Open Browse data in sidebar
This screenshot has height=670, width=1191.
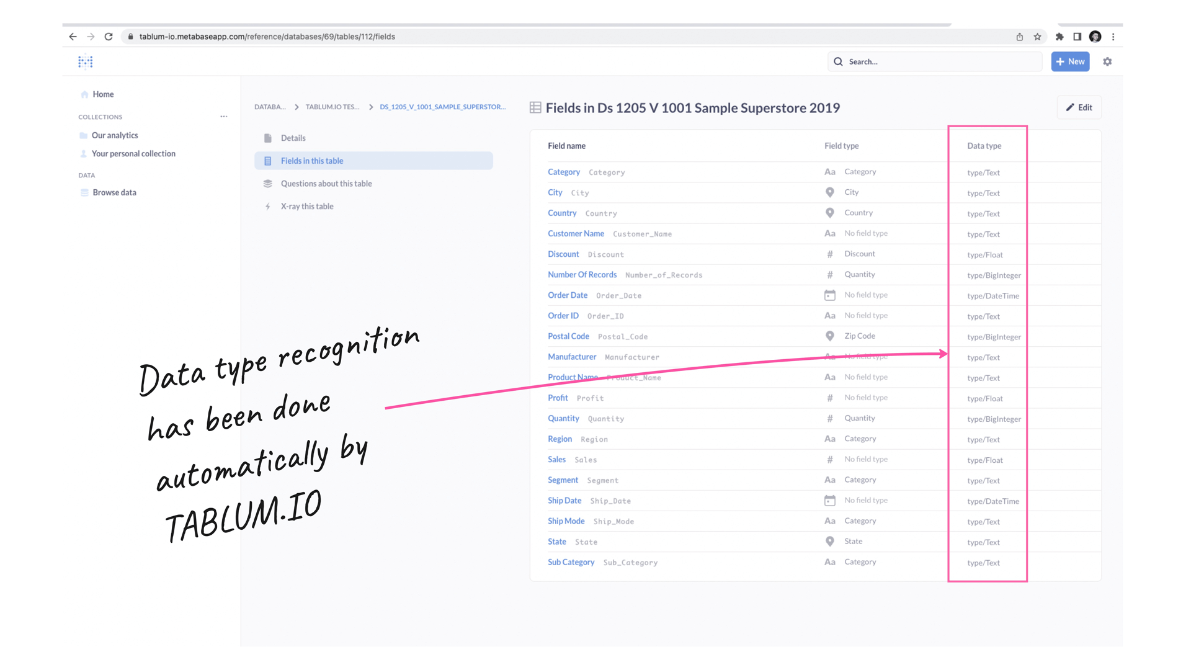(x=114, y=192)
